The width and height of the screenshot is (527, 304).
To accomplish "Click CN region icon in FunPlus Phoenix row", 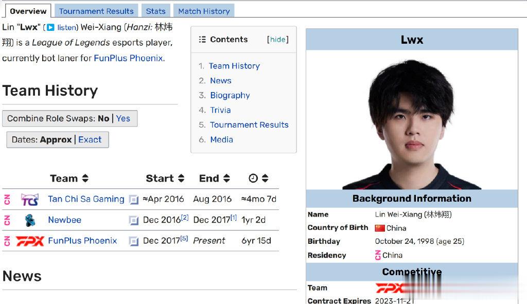I will (x=7, y=241).
